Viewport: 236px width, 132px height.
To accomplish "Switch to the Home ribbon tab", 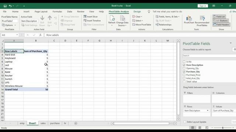I will pos(15,11).
